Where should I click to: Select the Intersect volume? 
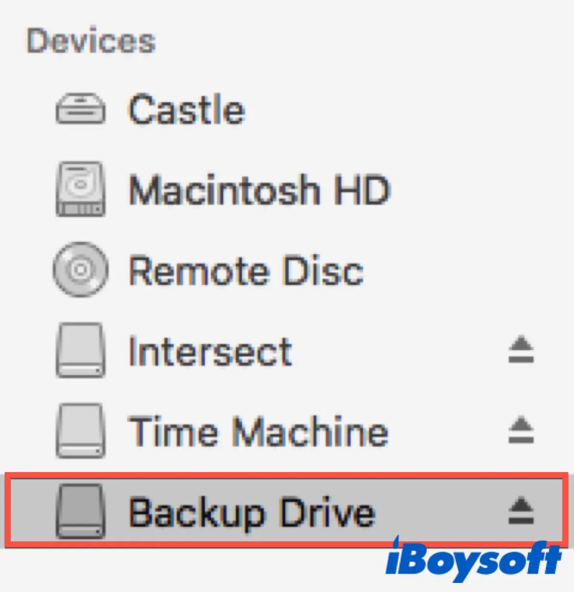[x=210, y=350]
